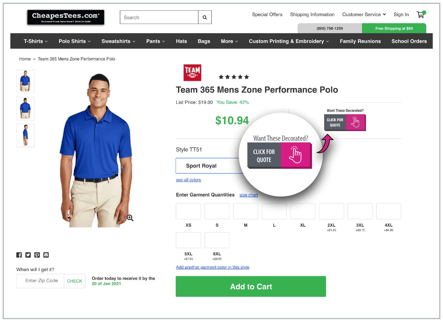Click the M quantity box
Viewport: 443px width, 322px height.
[x=246, y=211]
